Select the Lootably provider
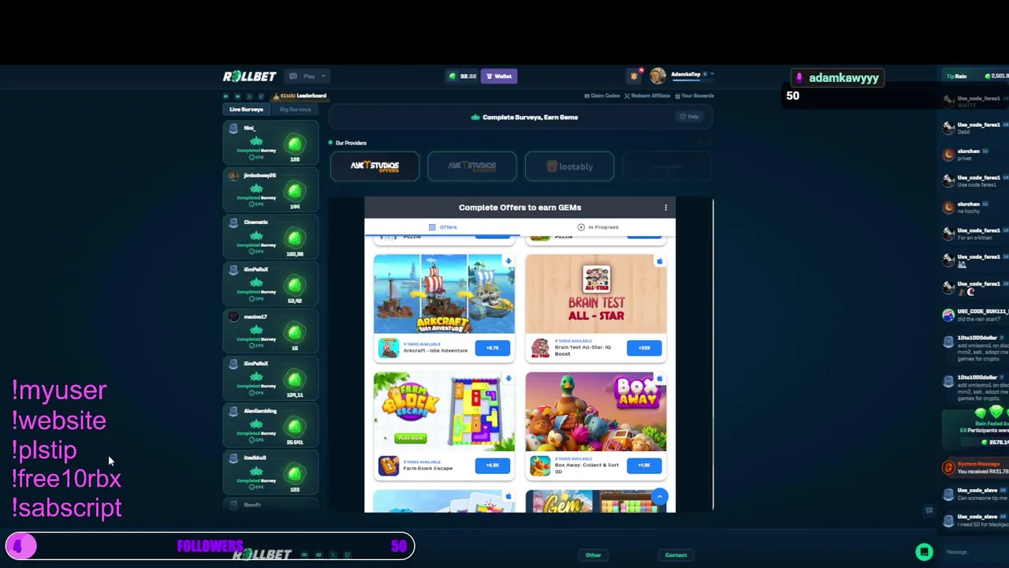 (569, 166)
